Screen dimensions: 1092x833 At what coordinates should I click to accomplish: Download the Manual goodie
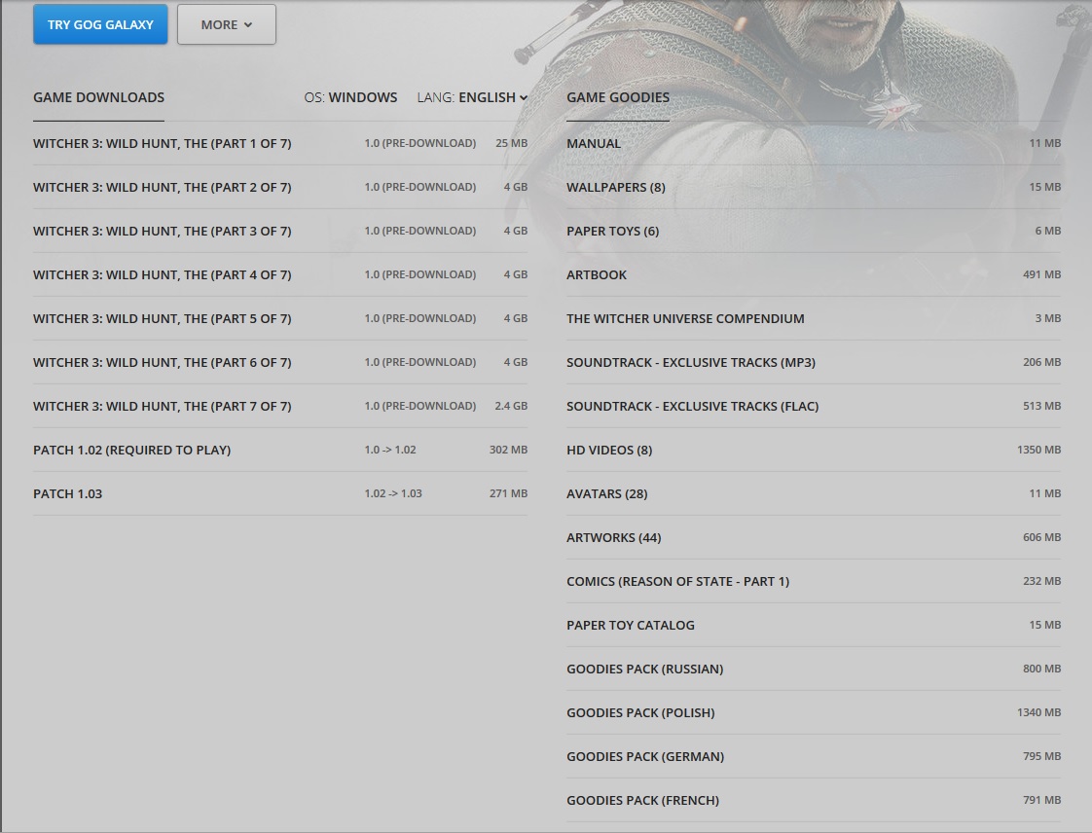click(814, 143)
